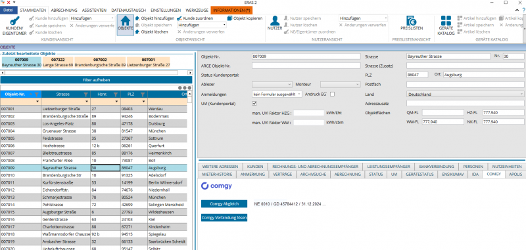The image size is (526, 250).
Task: Toggle the Andruck EG checkbox
Action: pos(332,94)
